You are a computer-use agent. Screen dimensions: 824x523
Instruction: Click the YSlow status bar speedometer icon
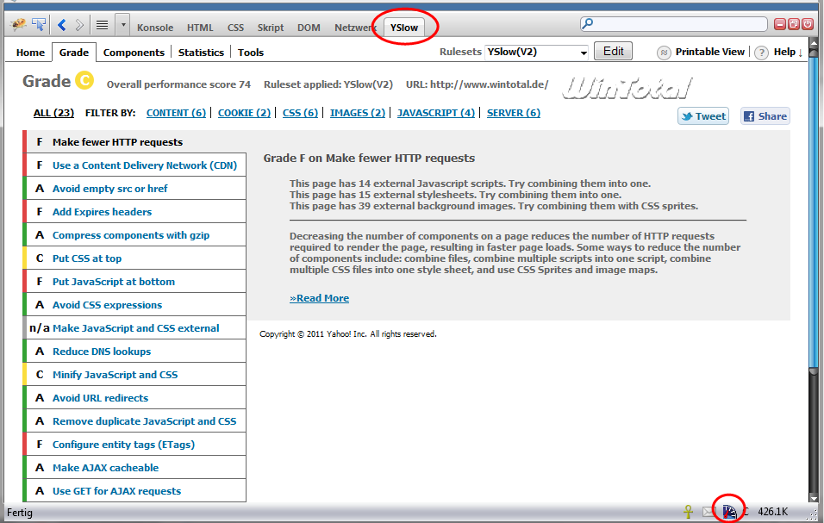point(729,511)
